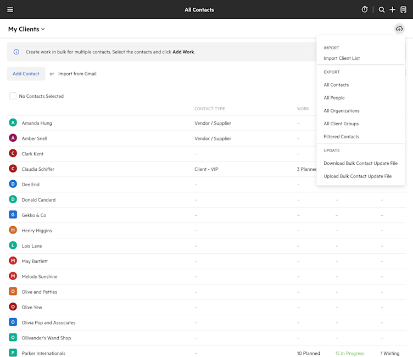Open the hamburger navigation menu
The height and width of the screenshot is (357, 413).
pos(10,10)
